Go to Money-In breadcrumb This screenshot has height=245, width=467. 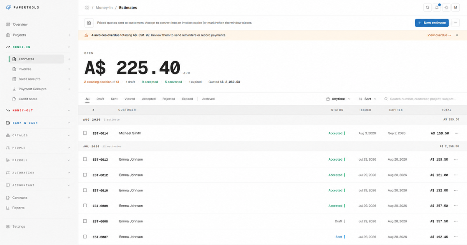(104, 7)
